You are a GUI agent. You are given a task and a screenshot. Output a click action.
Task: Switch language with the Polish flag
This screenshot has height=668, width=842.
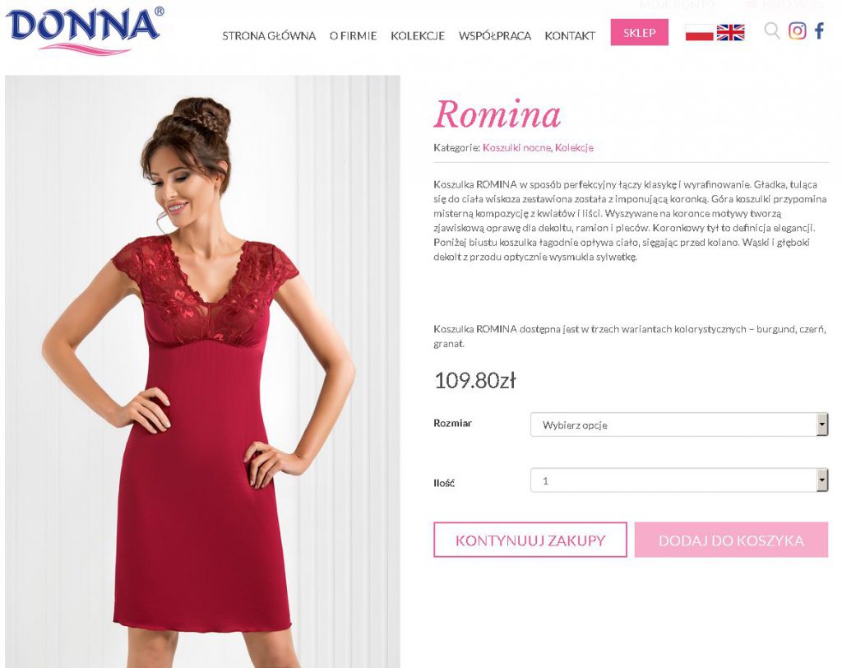699,33
